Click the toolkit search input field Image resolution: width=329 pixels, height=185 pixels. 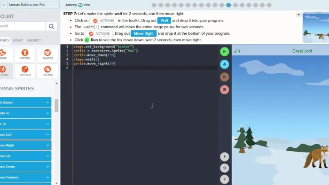click(22, 26)
